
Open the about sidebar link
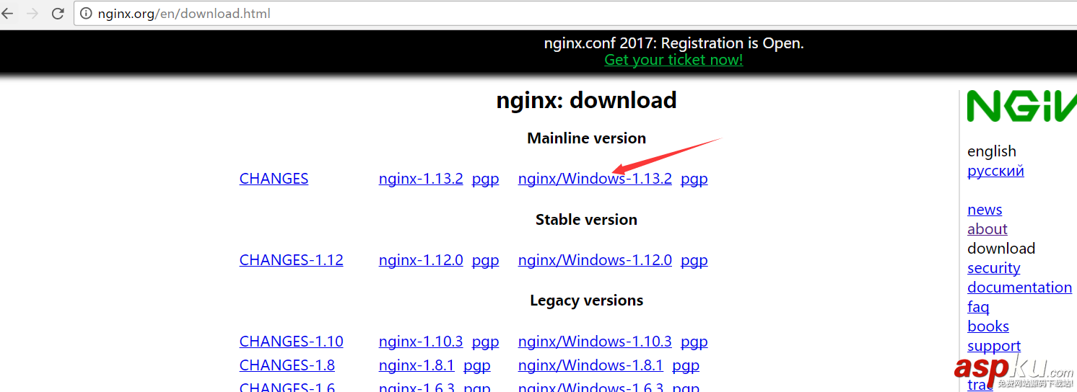coord(987,229)
